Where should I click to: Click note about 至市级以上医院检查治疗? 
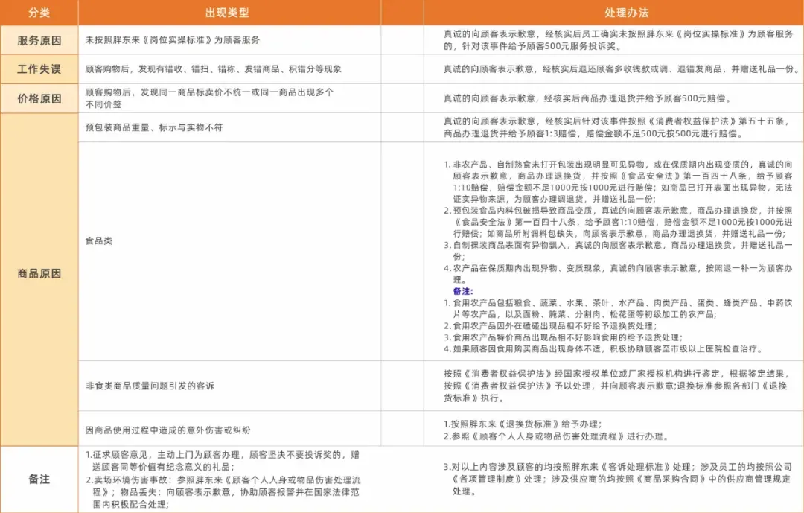(603, 349)
